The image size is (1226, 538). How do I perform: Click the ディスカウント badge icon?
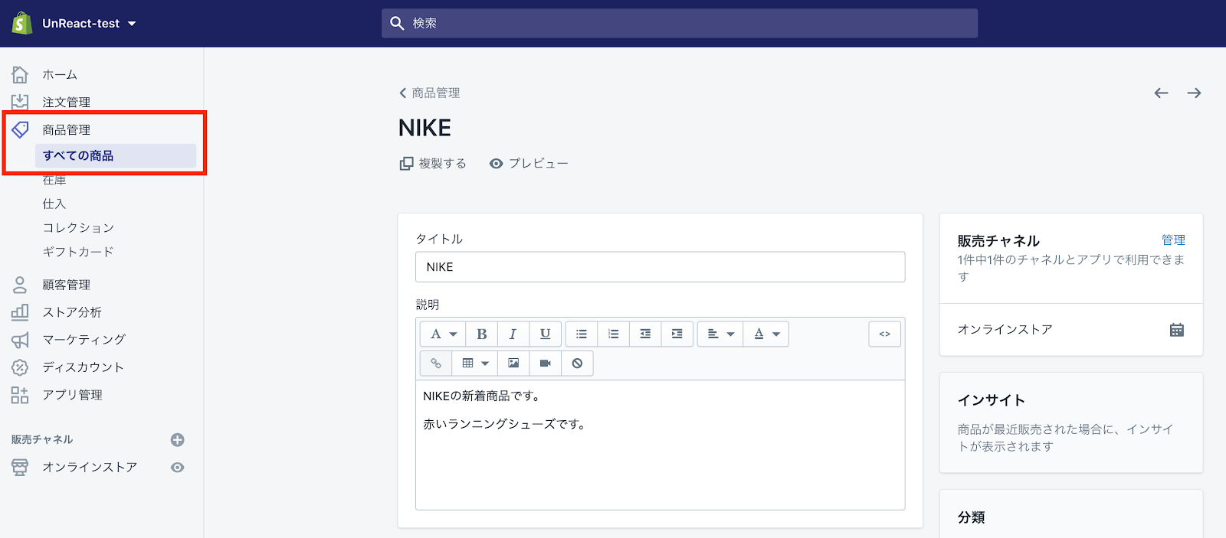pos(20,367)
